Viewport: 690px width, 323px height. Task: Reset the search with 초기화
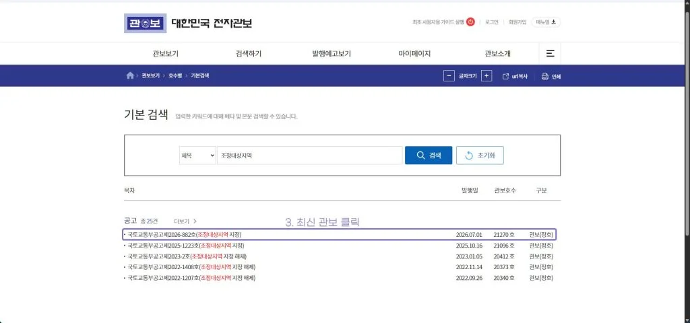pyautogui.click(x=480, y=155)
